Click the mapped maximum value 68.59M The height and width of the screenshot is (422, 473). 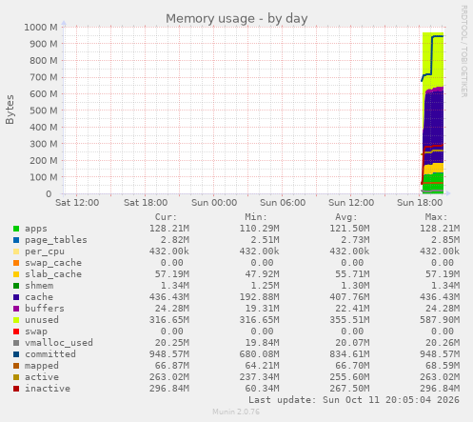[x=443, y=366]
